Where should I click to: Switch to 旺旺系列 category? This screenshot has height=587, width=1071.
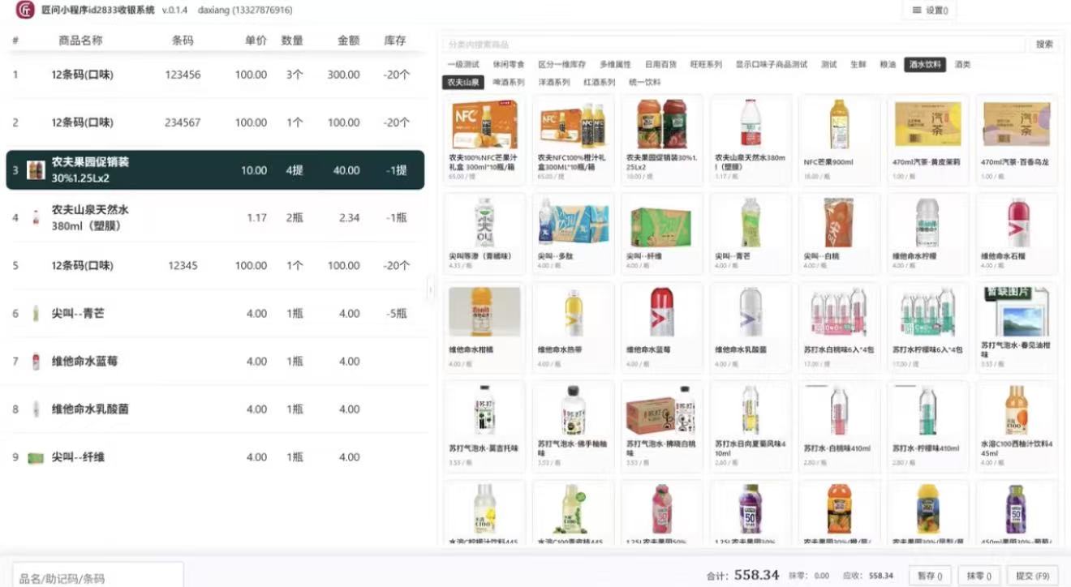706,65
